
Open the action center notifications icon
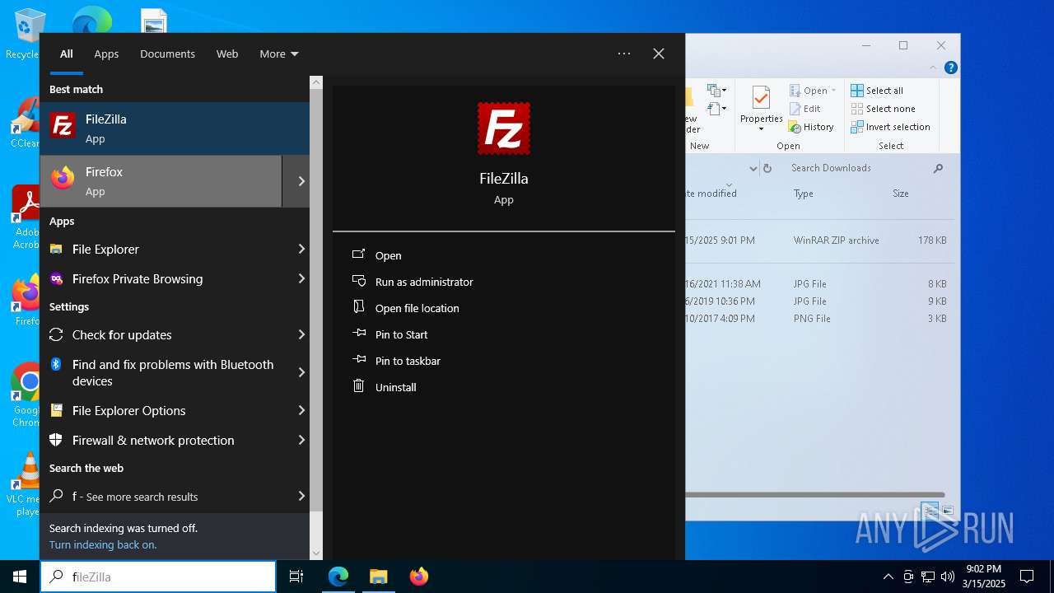tap(1027, 577)
